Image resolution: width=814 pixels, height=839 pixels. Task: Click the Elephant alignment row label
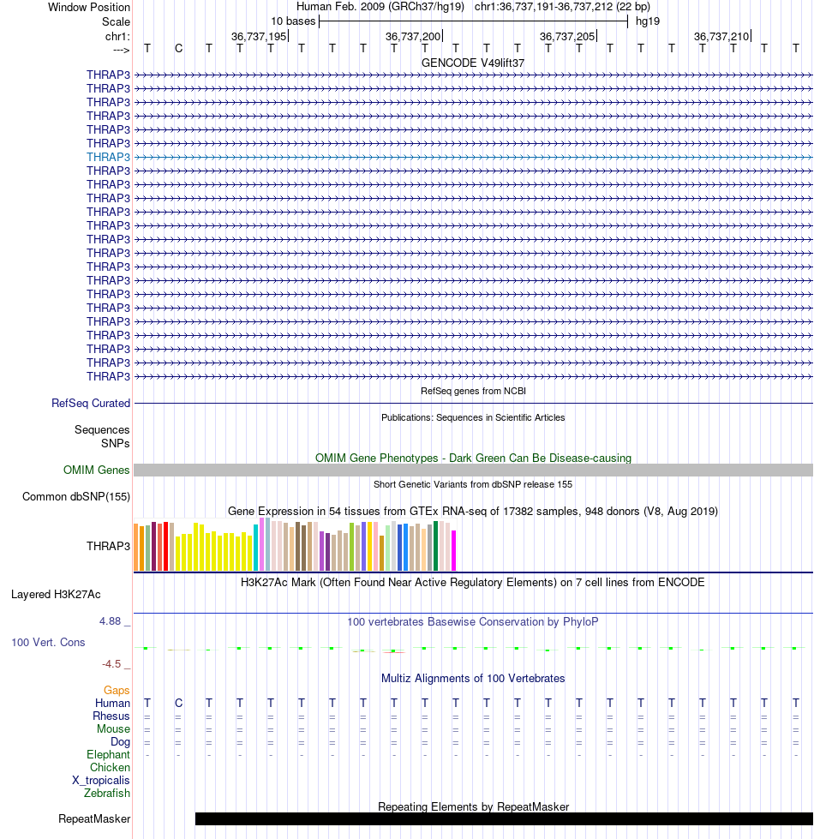click(109, 755)
